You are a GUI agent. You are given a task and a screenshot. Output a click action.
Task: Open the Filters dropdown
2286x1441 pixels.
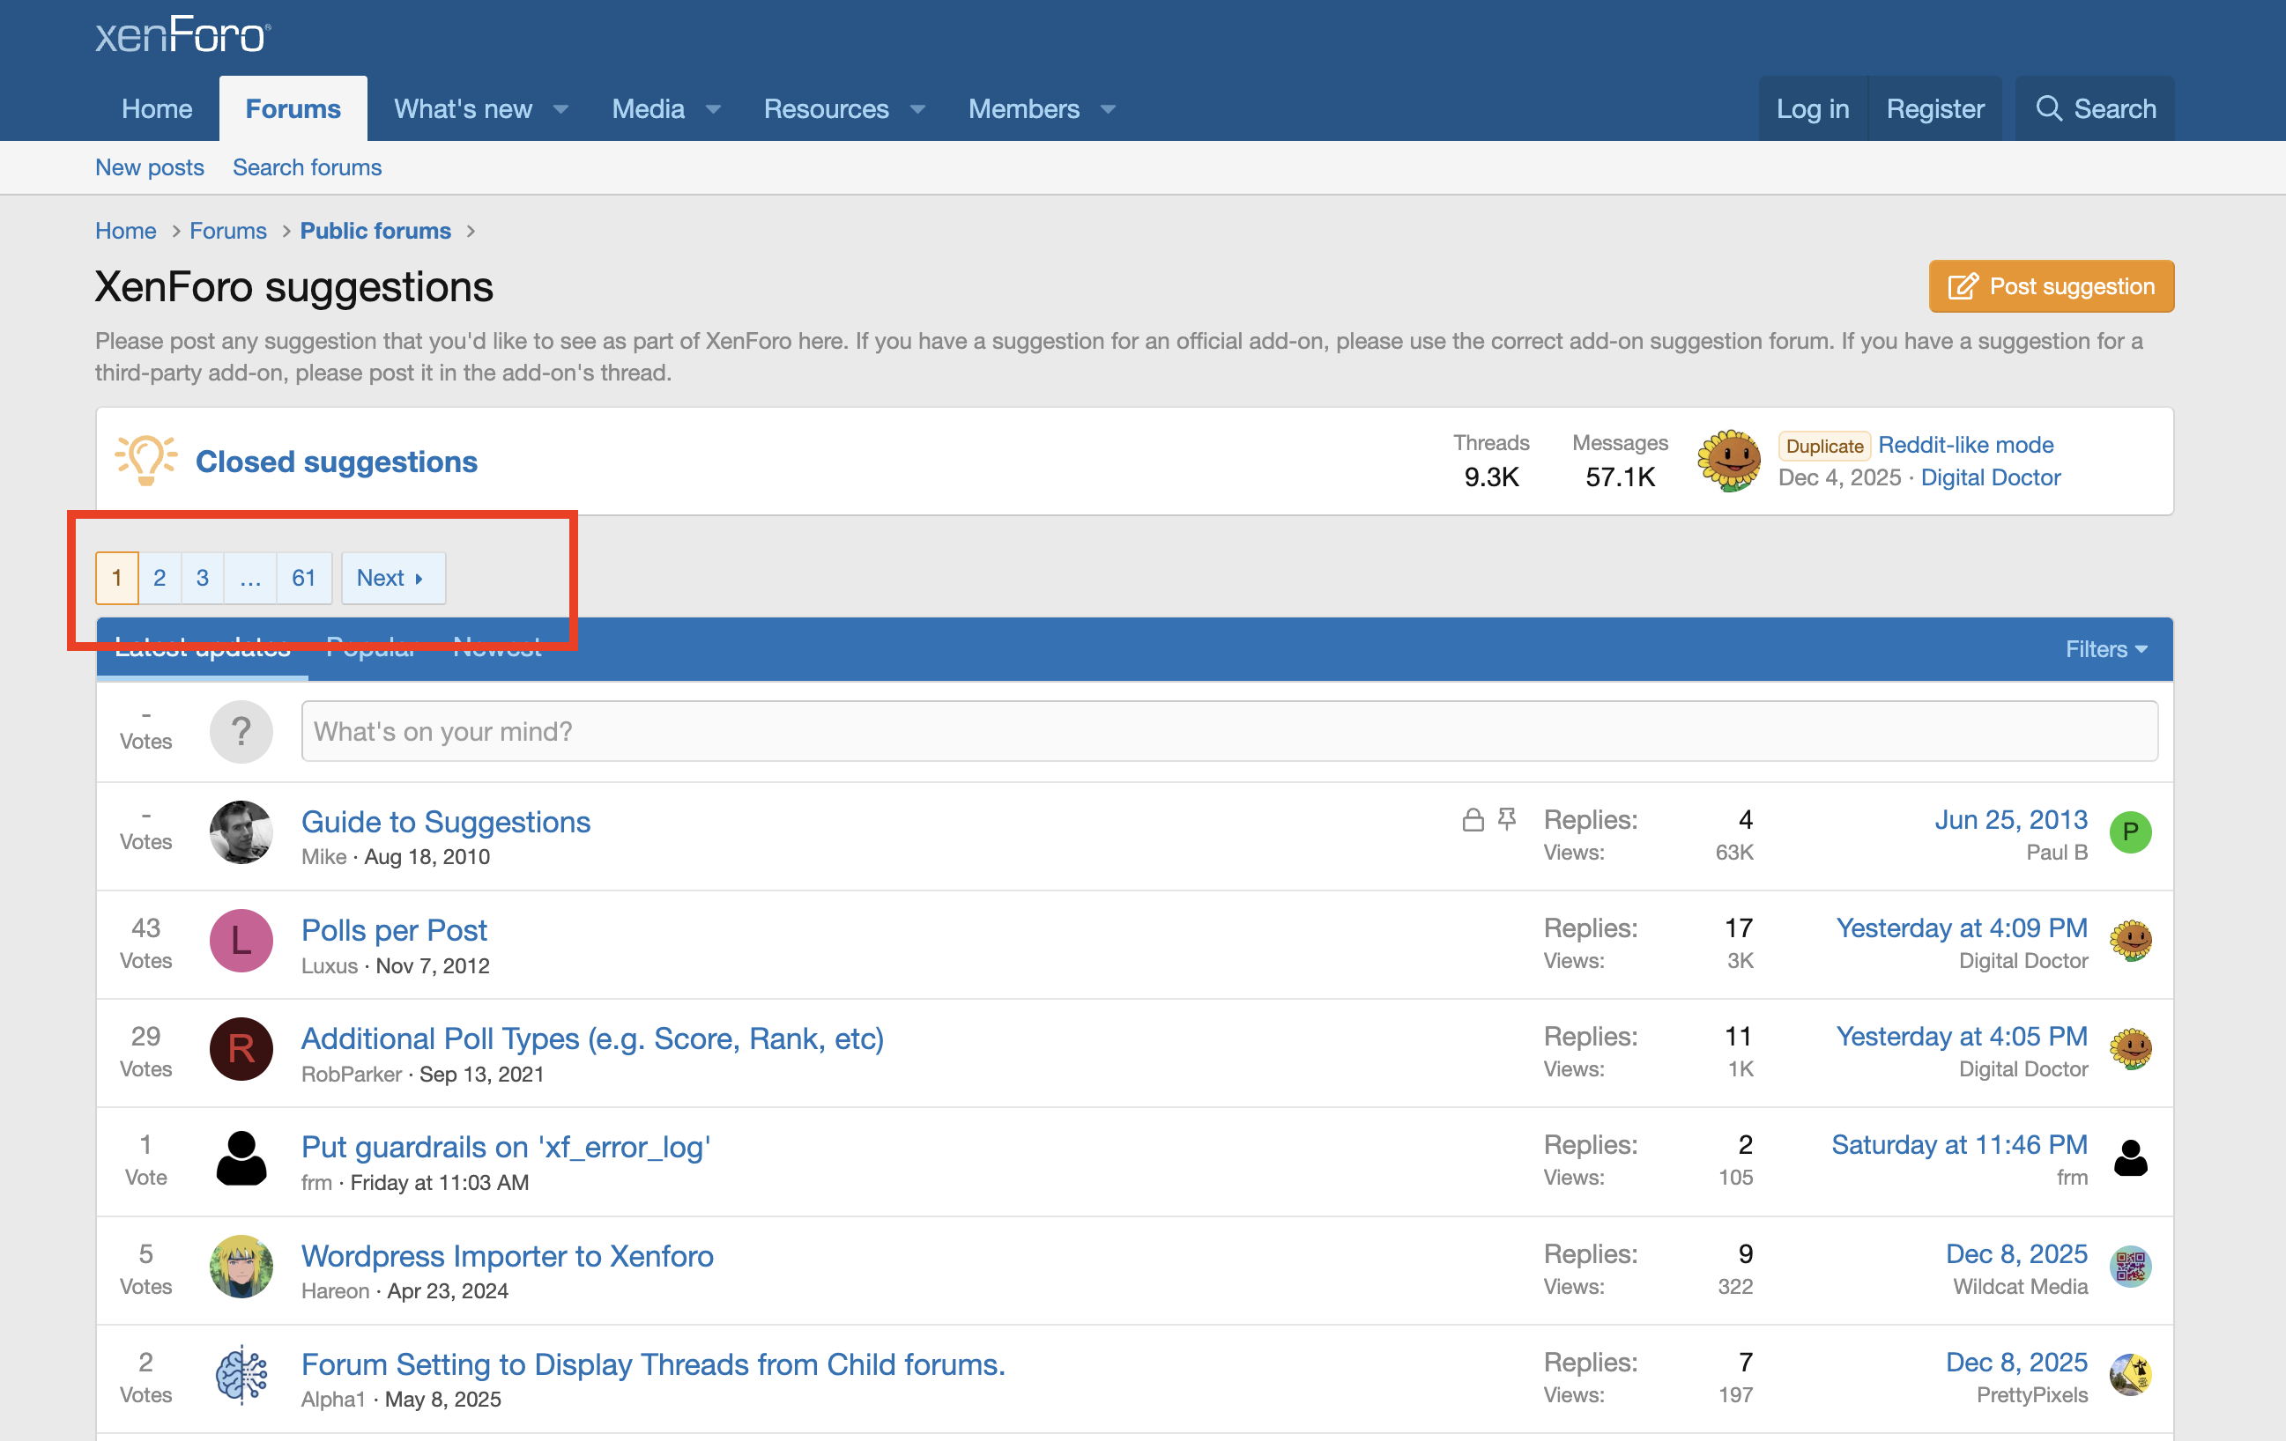[x=2105, y=649]
